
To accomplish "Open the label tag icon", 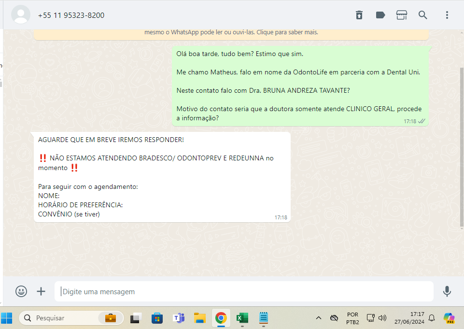I will pyautogui.click(x=380, y=15).
